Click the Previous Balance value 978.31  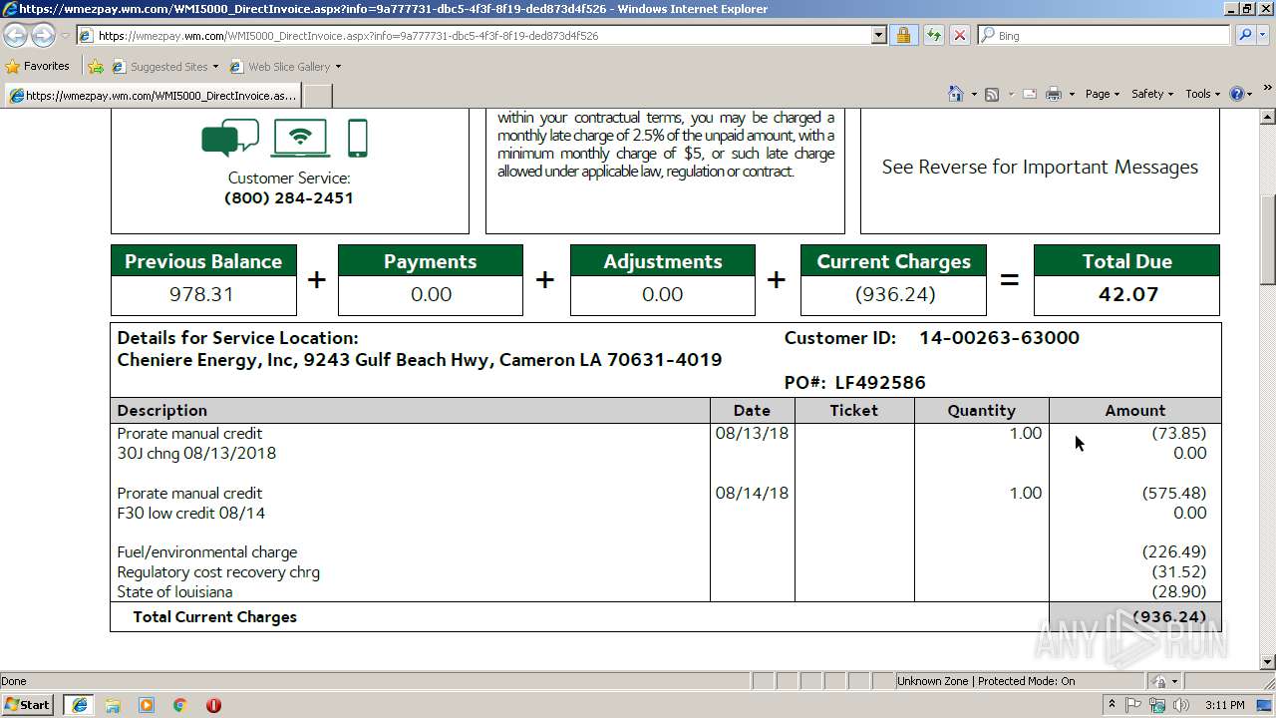pyautogui.click(x=201, y=294)
